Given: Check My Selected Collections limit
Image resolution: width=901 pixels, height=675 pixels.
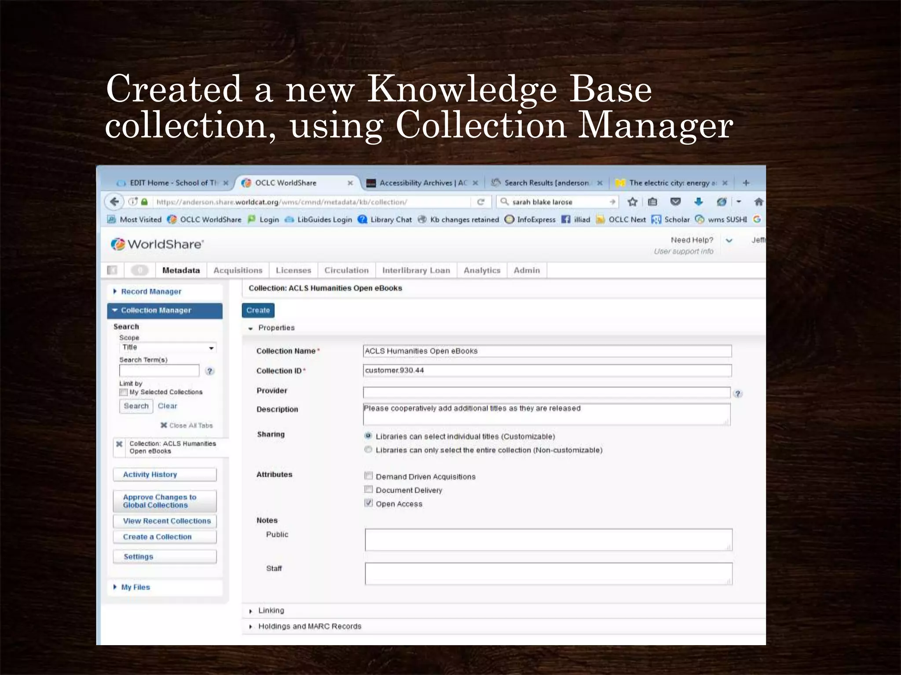Looking at the screenshot, I should 124,392.
